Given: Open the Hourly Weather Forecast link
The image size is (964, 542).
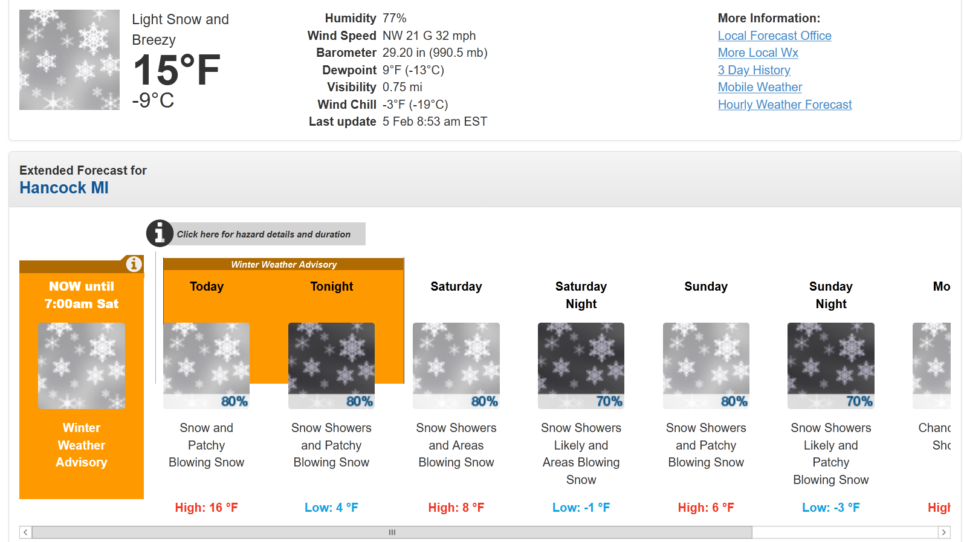Looking at the screenshot, I should (x=784, y=105).
